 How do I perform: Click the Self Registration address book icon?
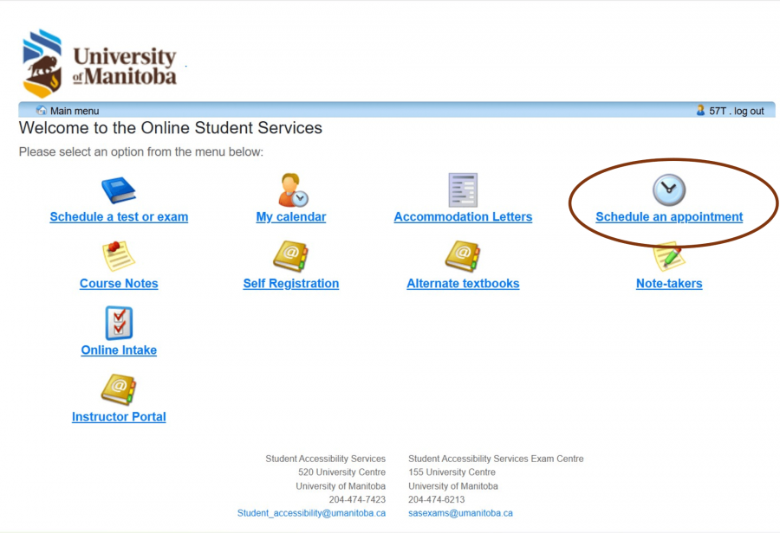(x=290, y=256)
